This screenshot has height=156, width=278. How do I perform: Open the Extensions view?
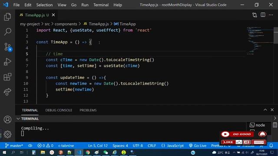pos(7,77)
